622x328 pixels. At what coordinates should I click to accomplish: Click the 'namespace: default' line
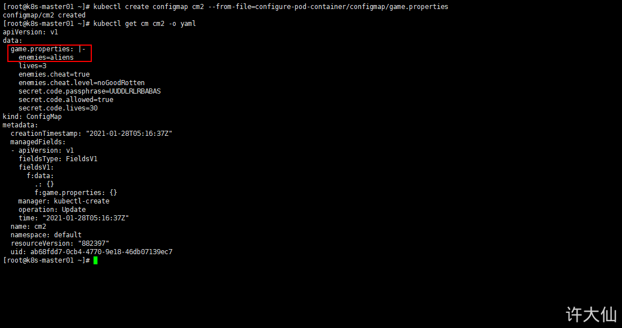coord(46,235)
